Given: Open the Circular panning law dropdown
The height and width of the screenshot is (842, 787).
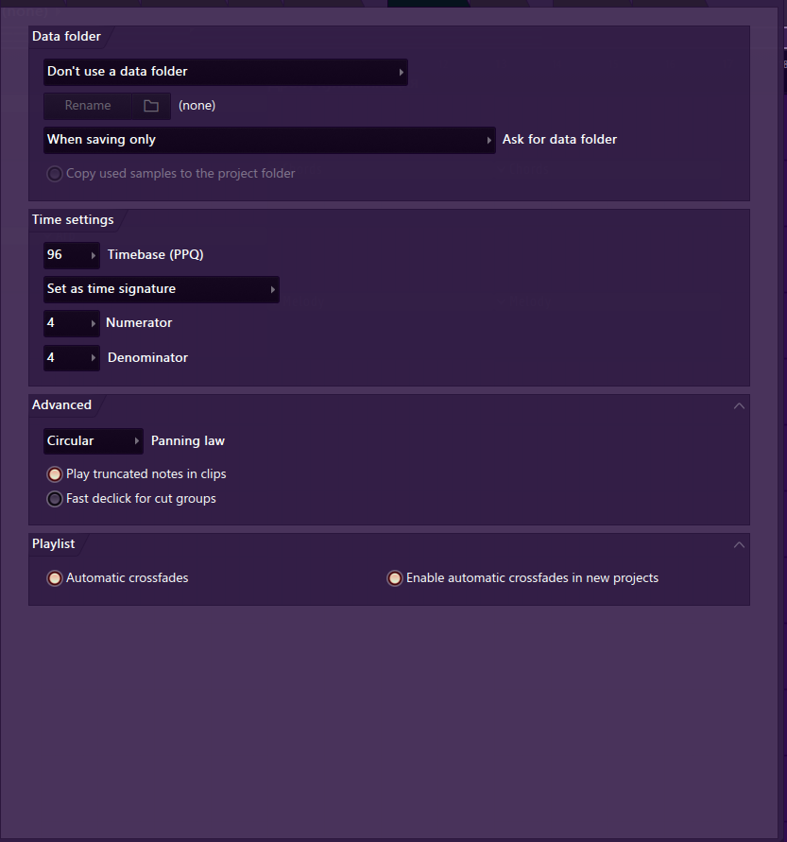Looking at the screenshot, I should (93, 441).
